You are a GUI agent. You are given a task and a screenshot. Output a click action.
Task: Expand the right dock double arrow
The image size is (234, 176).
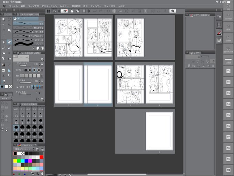pyautogui.click(x=222, y=10)
